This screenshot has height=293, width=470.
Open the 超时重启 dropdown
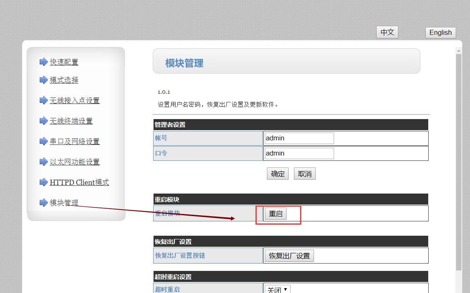click(x=278, y=289)
